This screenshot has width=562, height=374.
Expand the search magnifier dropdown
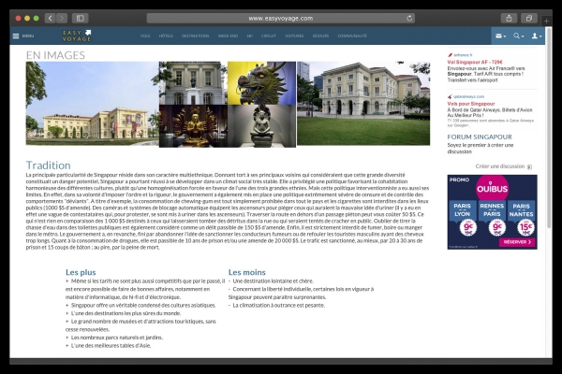[518, 36]
